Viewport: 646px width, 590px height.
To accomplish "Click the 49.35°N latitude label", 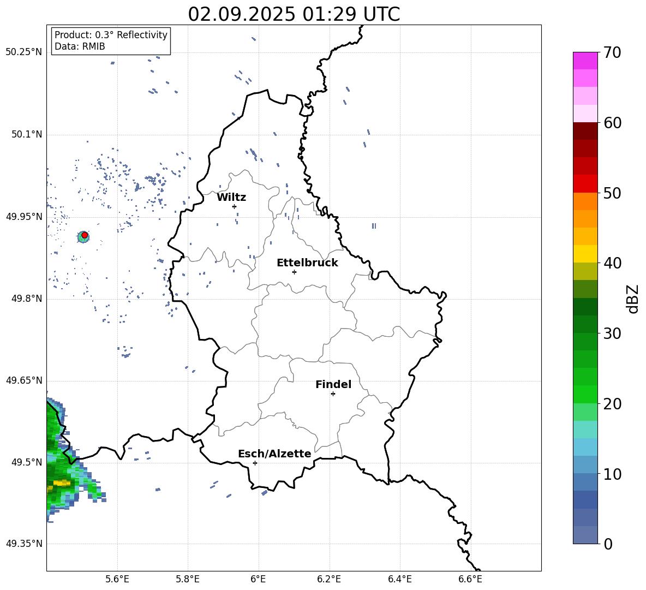I will (24, 544).
